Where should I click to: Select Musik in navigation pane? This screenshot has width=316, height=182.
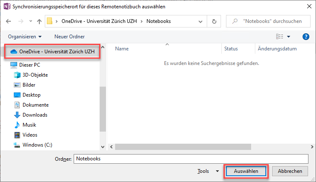29,125
